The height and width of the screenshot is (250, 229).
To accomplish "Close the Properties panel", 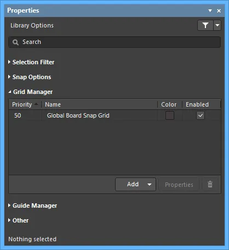I will pos(219,11).
